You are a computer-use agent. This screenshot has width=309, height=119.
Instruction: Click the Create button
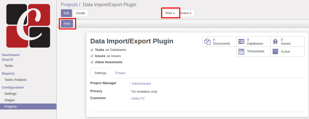coord(81,13)
